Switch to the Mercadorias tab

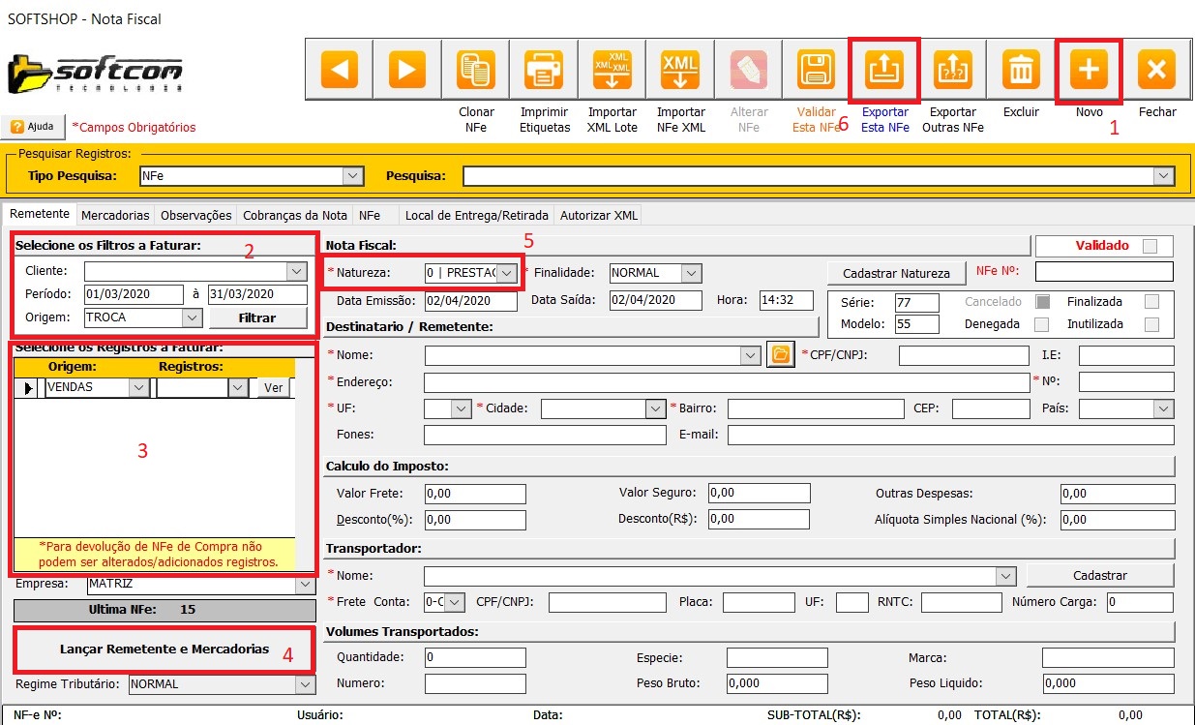[115, 215]
